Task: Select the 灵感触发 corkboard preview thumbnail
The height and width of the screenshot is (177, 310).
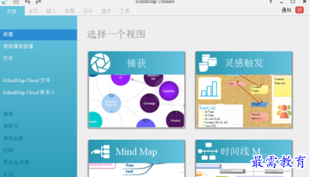Action: click(x=244, y=101)
